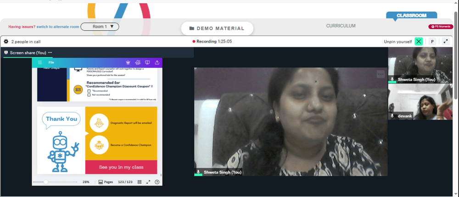
Task: Click the Demo Material folder icon
Action: tap(192, 28)
